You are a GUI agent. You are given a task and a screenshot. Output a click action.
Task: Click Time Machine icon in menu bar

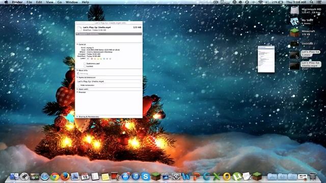(247, 2)
